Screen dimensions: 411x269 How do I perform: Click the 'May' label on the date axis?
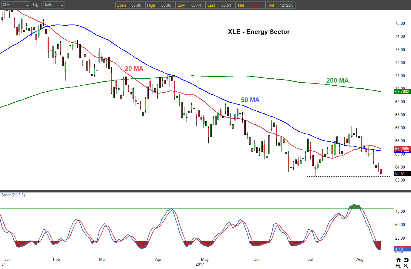point(205,260)
